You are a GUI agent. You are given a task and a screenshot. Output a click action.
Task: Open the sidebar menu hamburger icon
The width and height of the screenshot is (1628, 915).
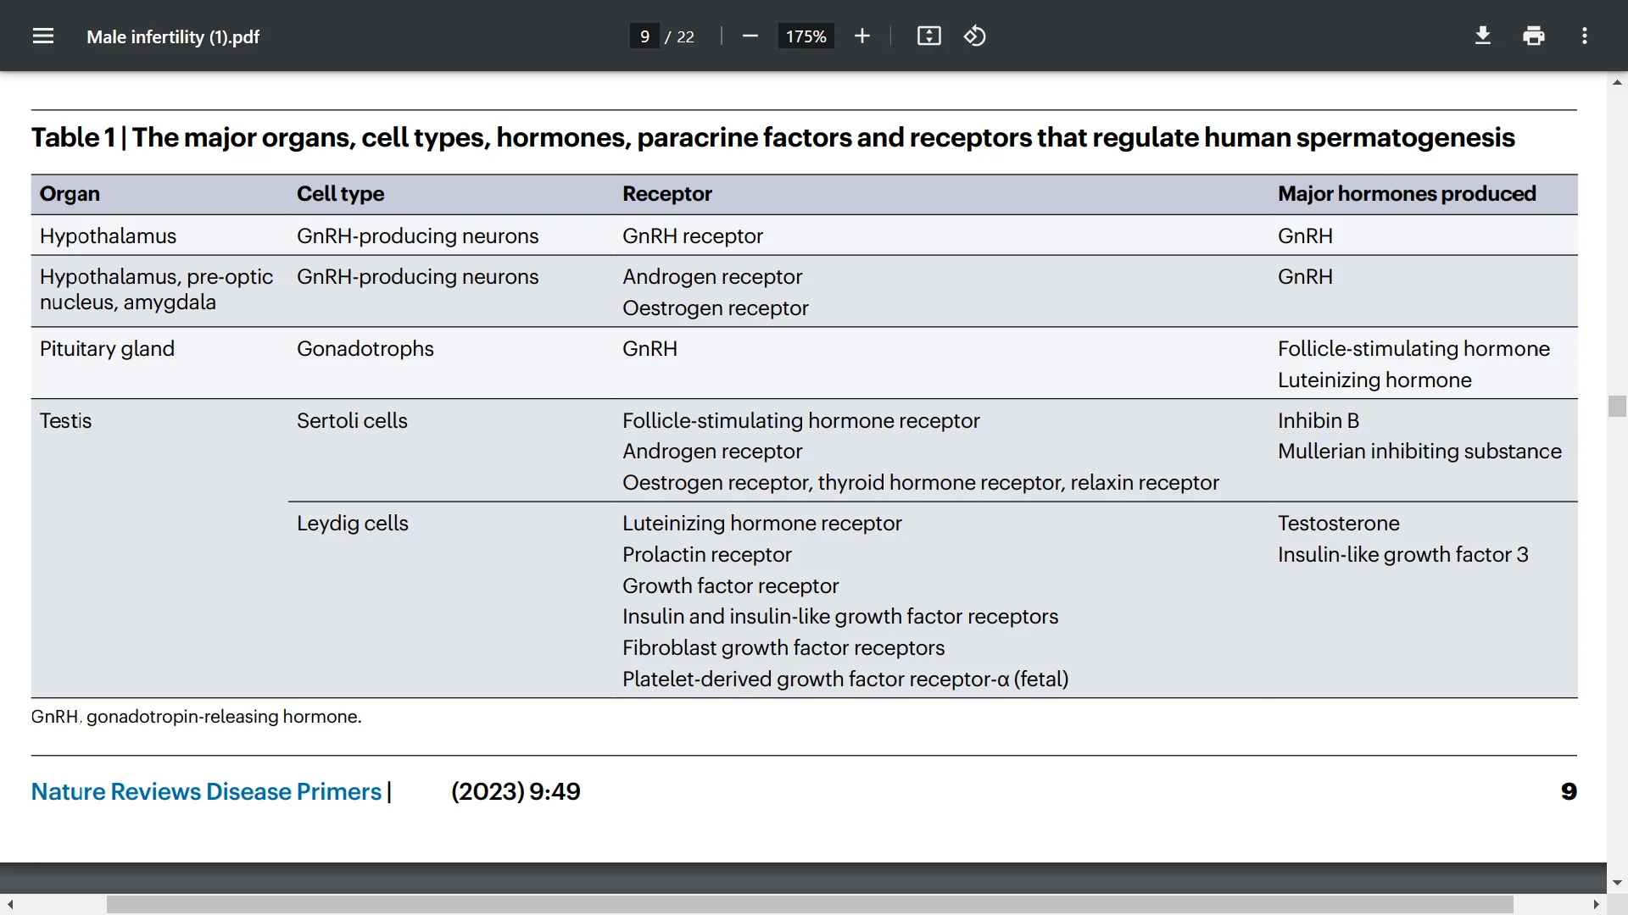[43, 36]
